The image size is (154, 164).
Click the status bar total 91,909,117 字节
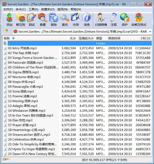tap(104, 160)
